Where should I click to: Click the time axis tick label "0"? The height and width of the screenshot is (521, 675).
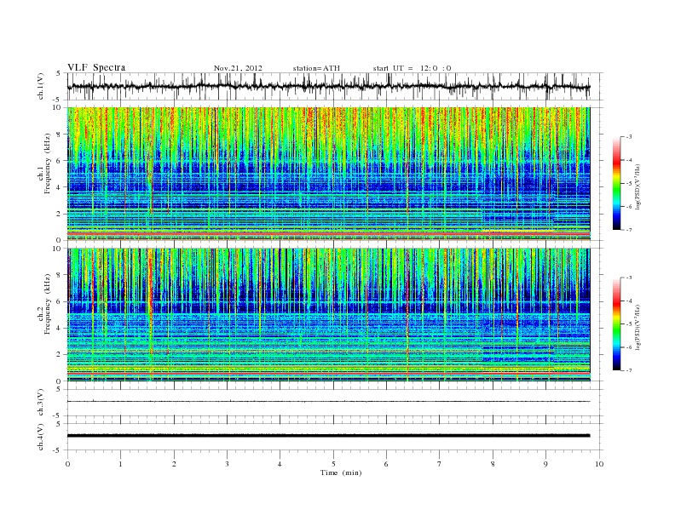[67, 464]
